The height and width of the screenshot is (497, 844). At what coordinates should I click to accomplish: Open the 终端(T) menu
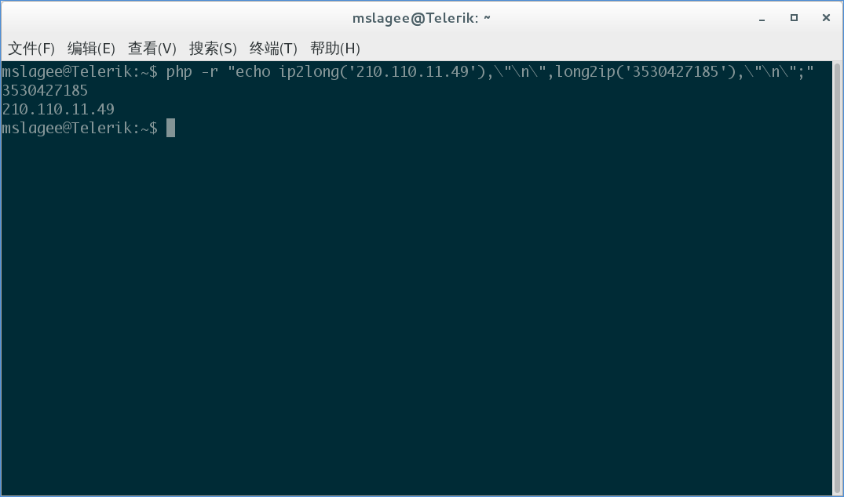pyautogui.click(x=273, y=49)
